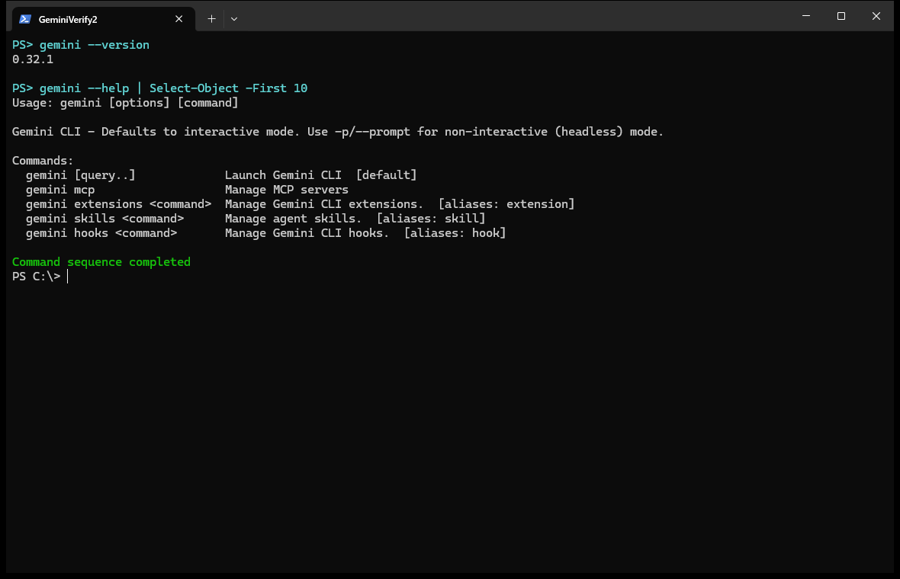
Task: Click the 'gemini --version' command line
Action: pos(80,45)
